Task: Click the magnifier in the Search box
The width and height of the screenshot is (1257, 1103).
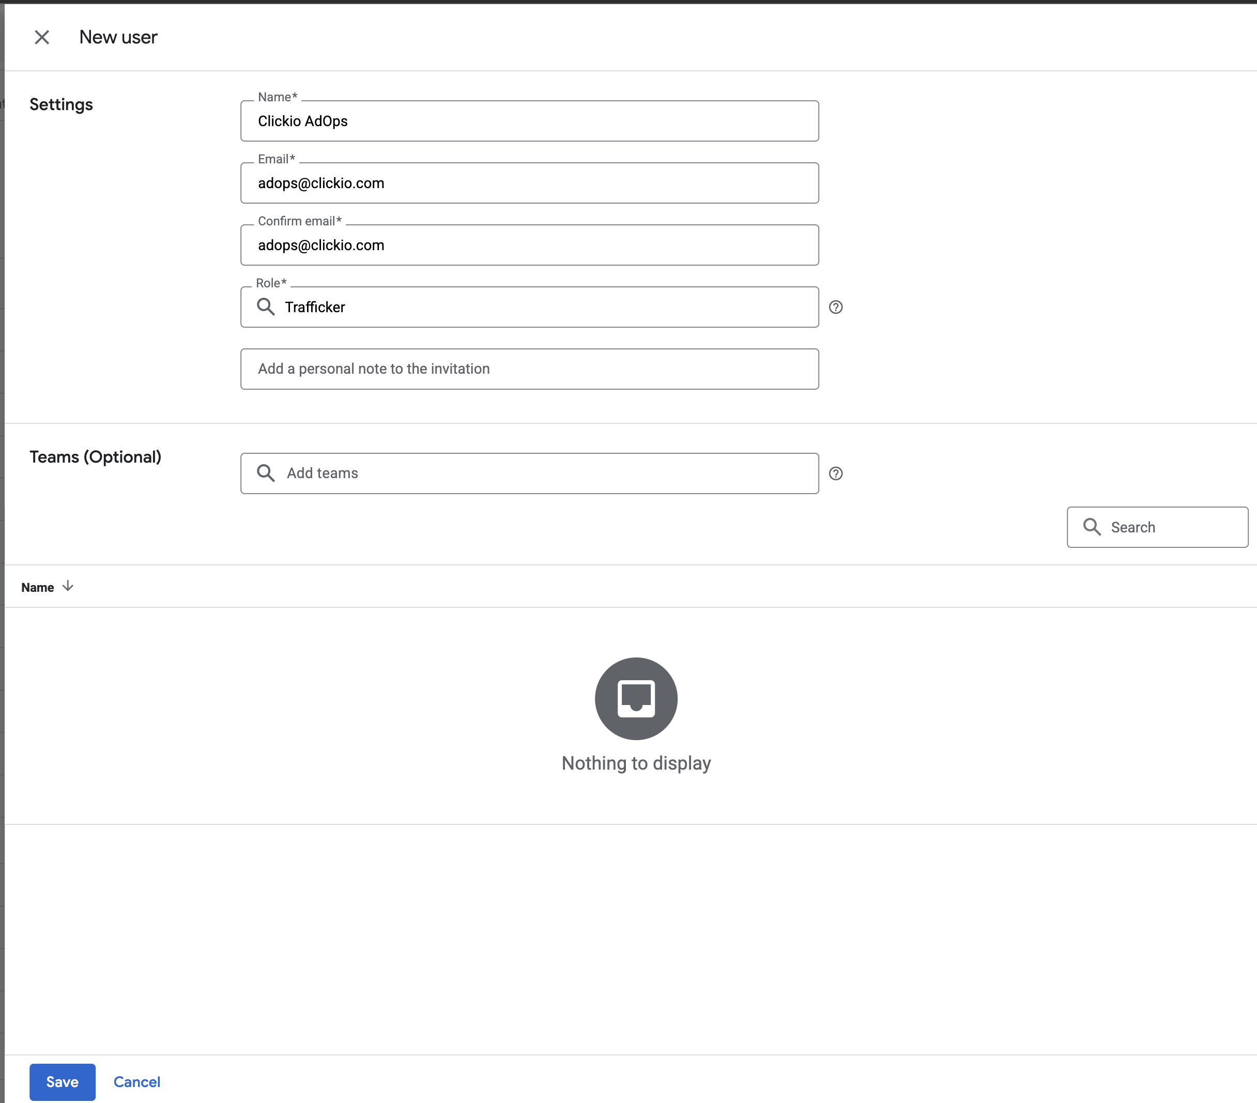Action: click(1092, 527)
